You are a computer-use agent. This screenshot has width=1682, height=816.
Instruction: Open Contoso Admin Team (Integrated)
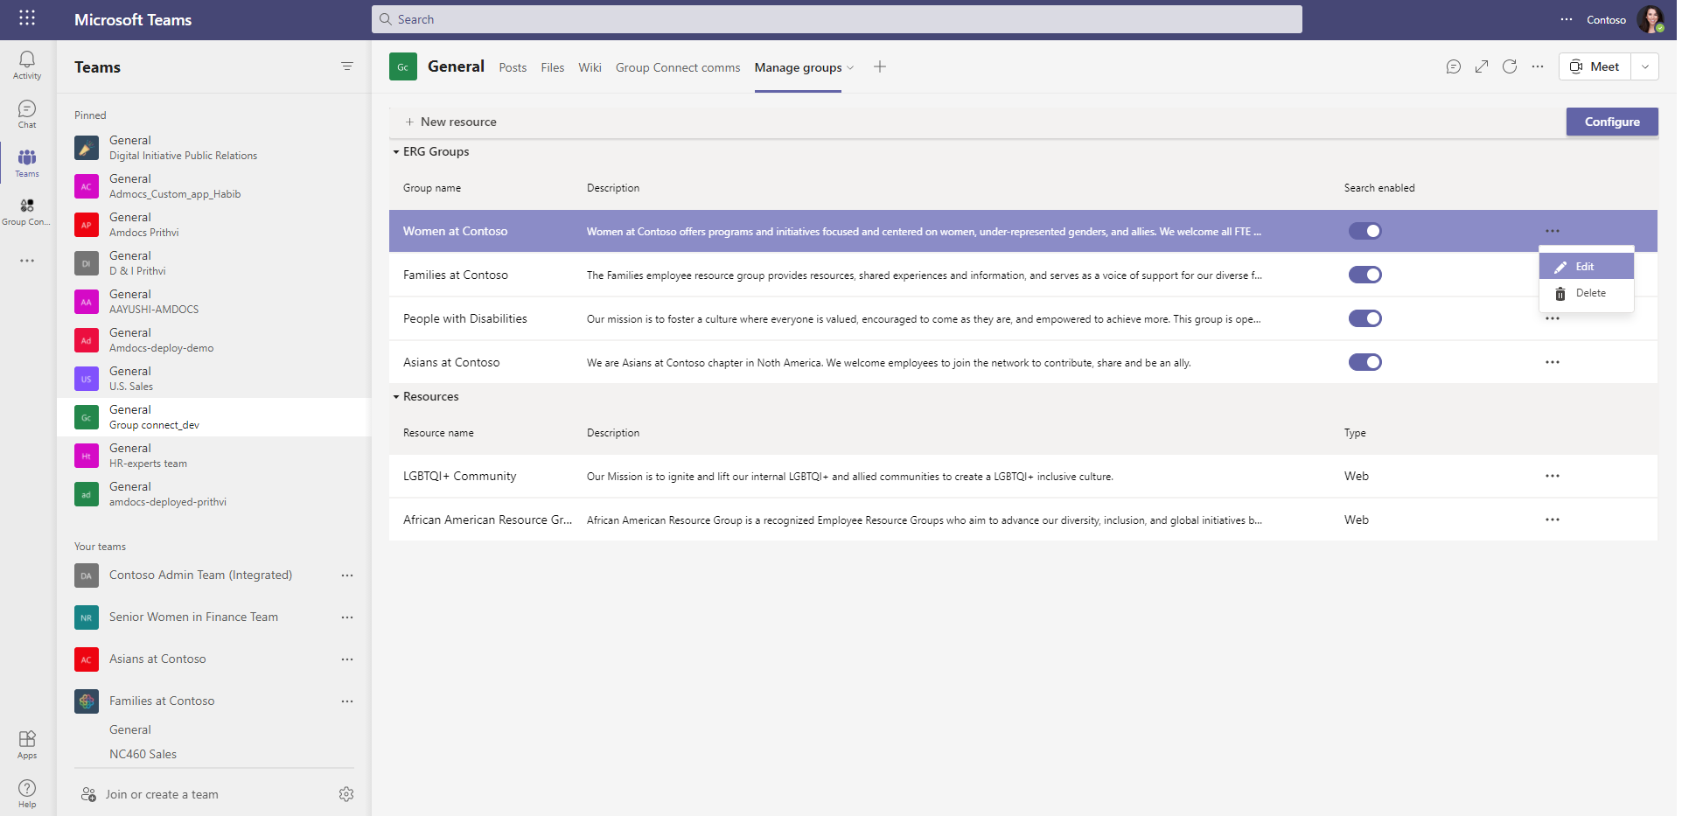[x=200, y=575]
